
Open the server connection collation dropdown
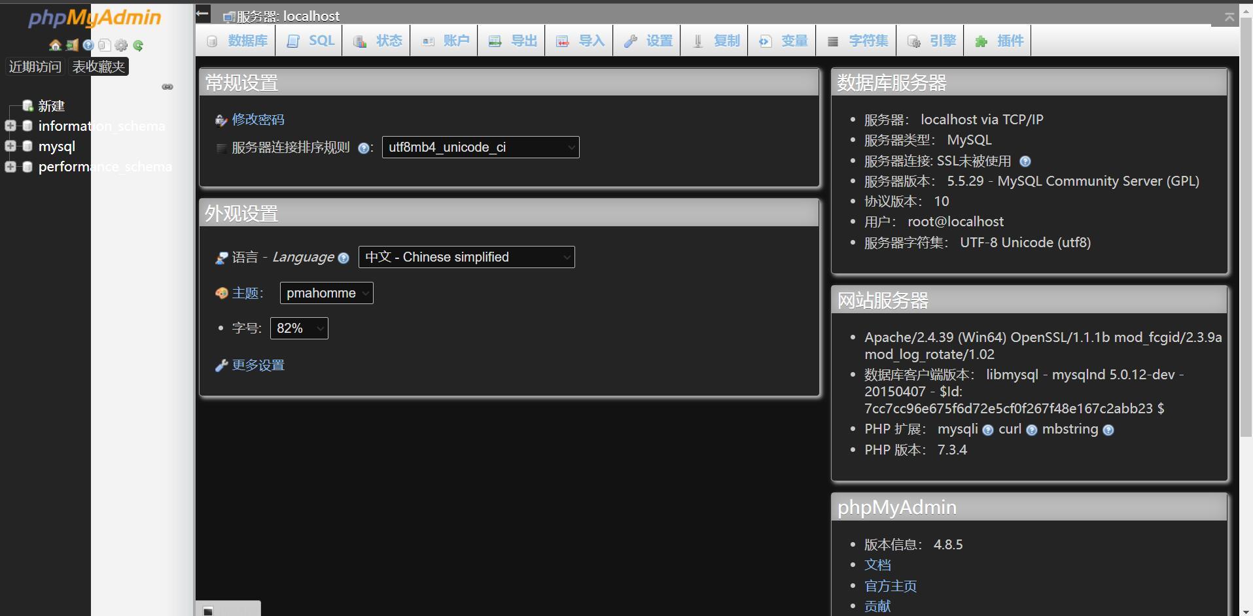pos(481,147)
